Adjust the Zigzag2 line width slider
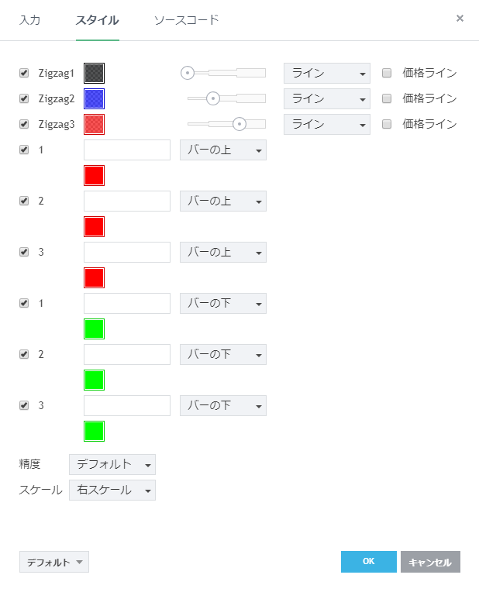This screenshot has height=592, width=479. [x=213, y=99]
